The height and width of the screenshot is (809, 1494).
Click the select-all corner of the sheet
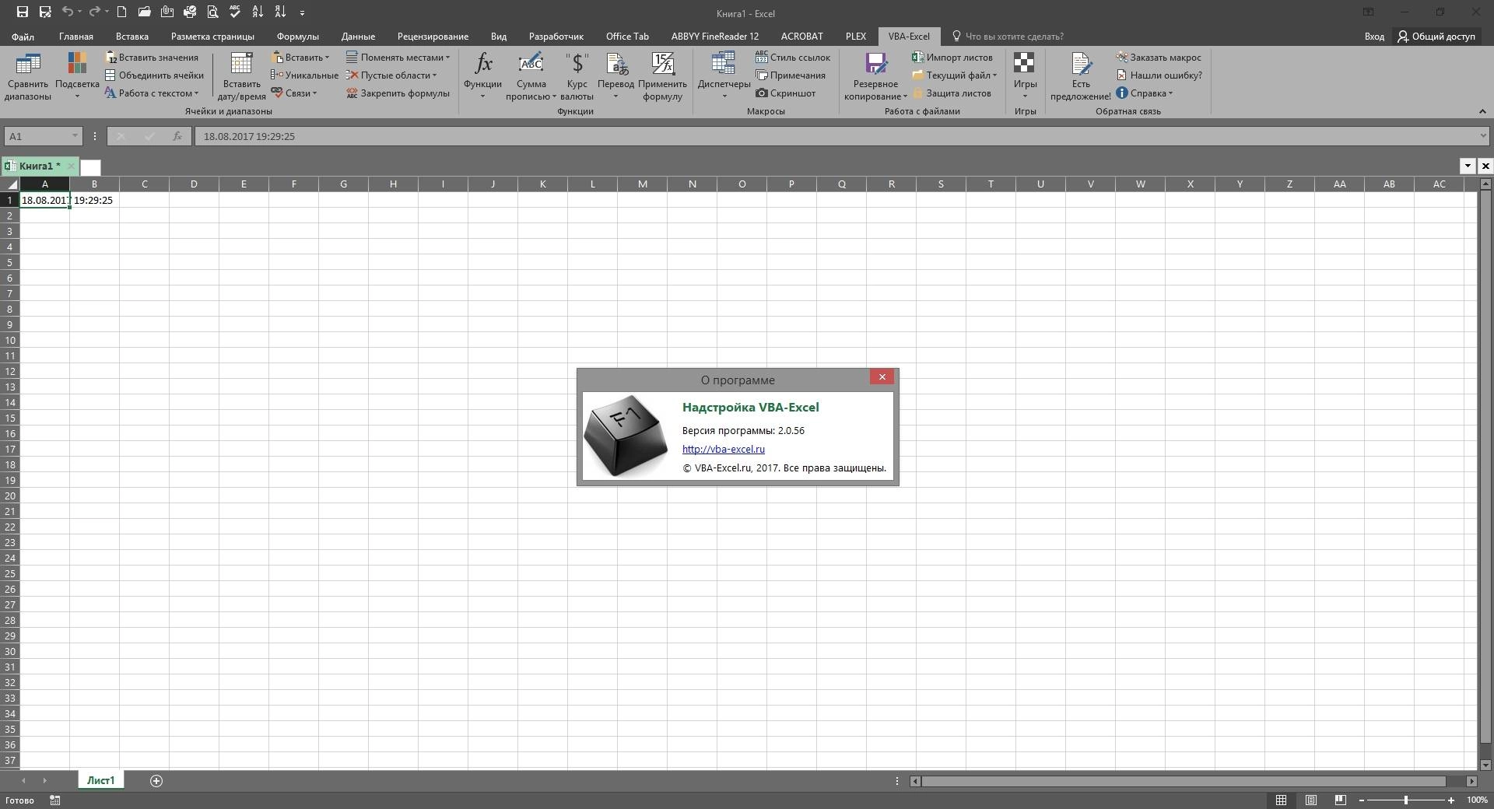(10, 184)
